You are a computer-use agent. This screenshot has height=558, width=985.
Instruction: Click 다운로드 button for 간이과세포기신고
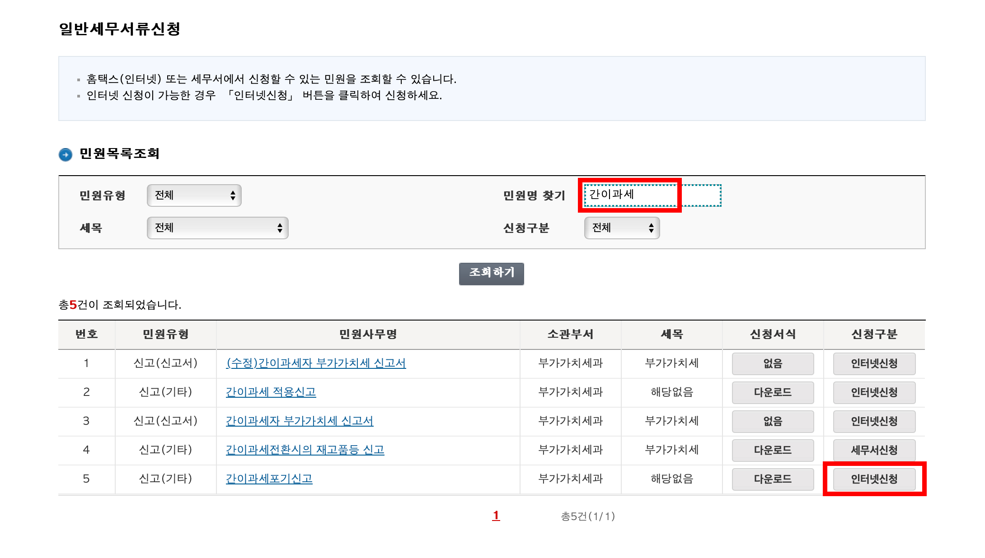click(773, 479)
